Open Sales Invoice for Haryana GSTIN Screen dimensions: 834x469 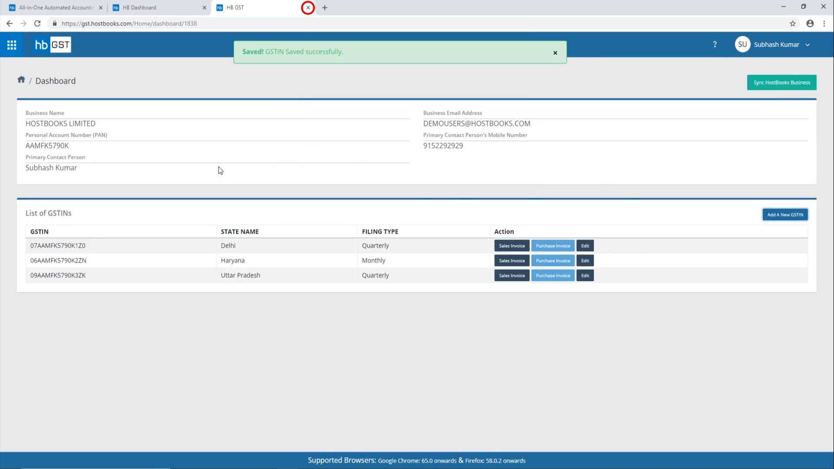[x=512, y=261]
